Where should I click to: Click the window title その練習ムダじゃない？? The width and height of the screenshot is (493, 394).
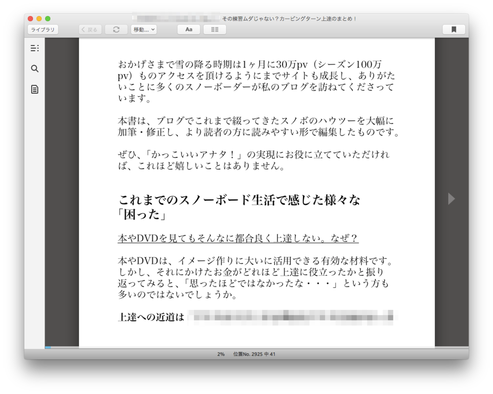[x=289, y=19]
